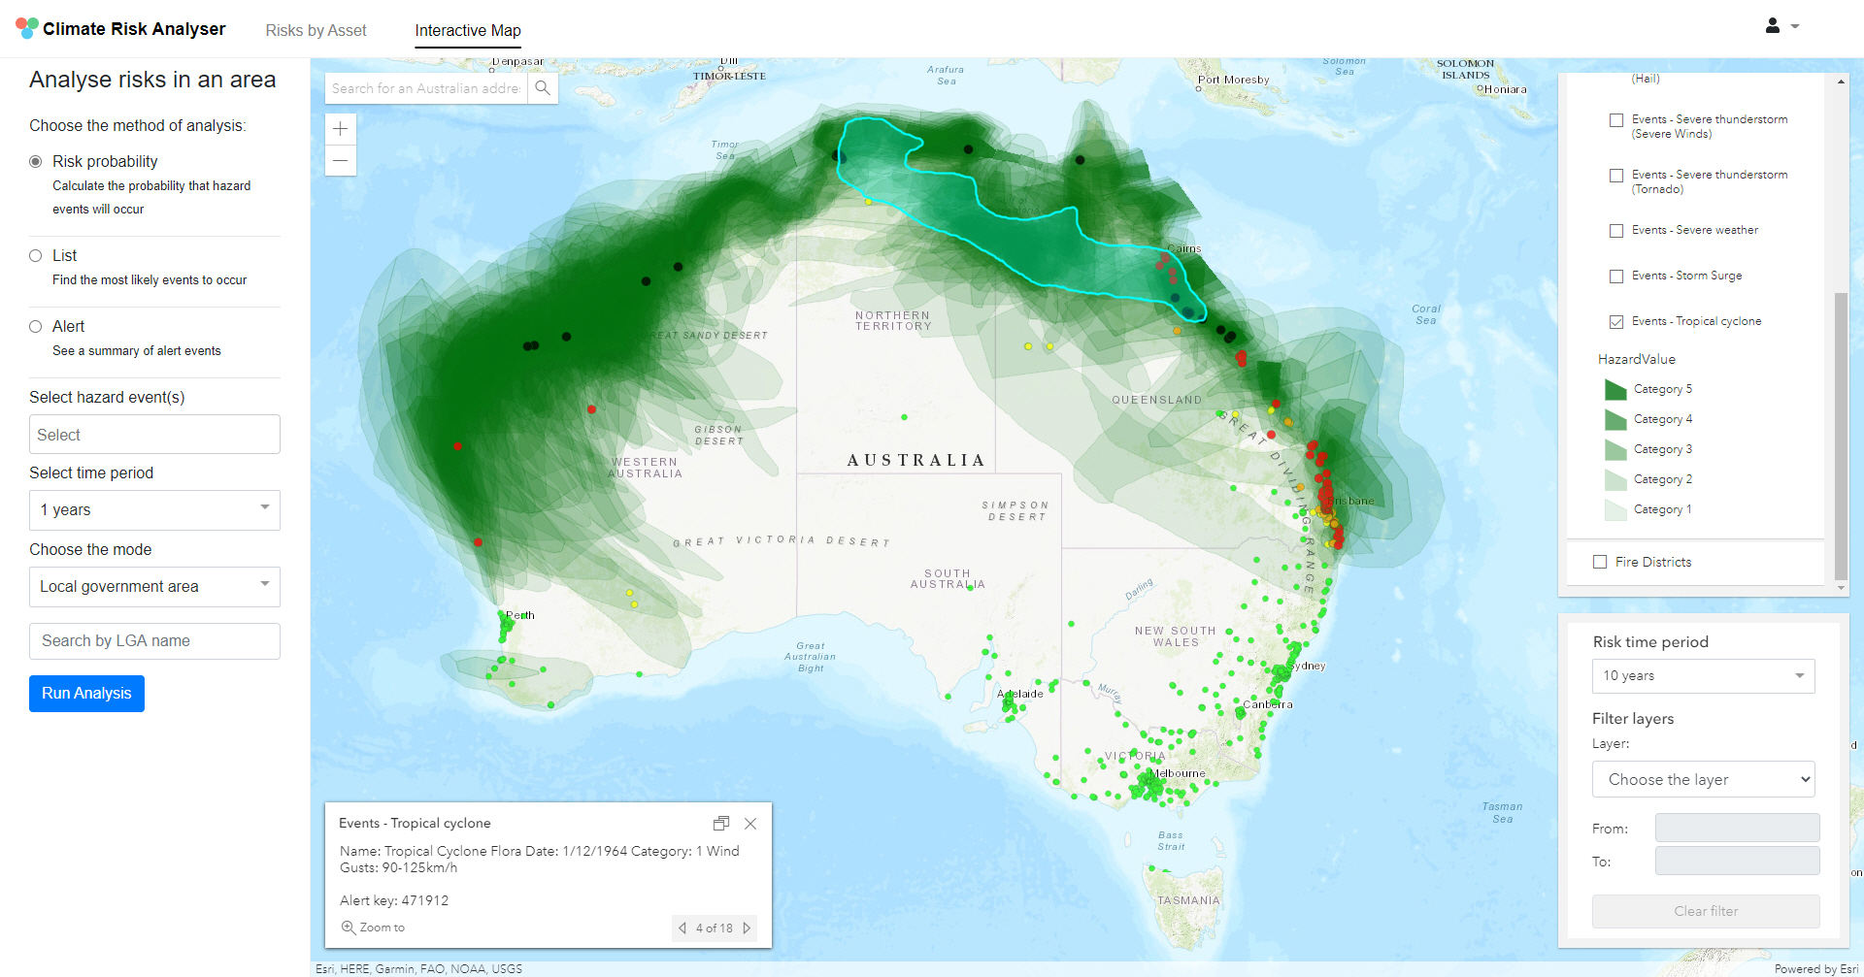The height and width of the screenshot is (977, 1864).
Task: Go to previous feature in popup
Action: coord(682,928)
